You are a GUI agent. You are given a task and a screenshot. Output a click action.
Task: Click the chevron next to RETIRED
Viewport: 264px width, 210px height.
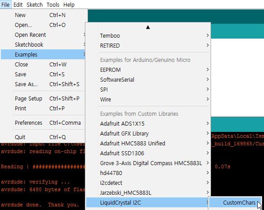point(207,45)
